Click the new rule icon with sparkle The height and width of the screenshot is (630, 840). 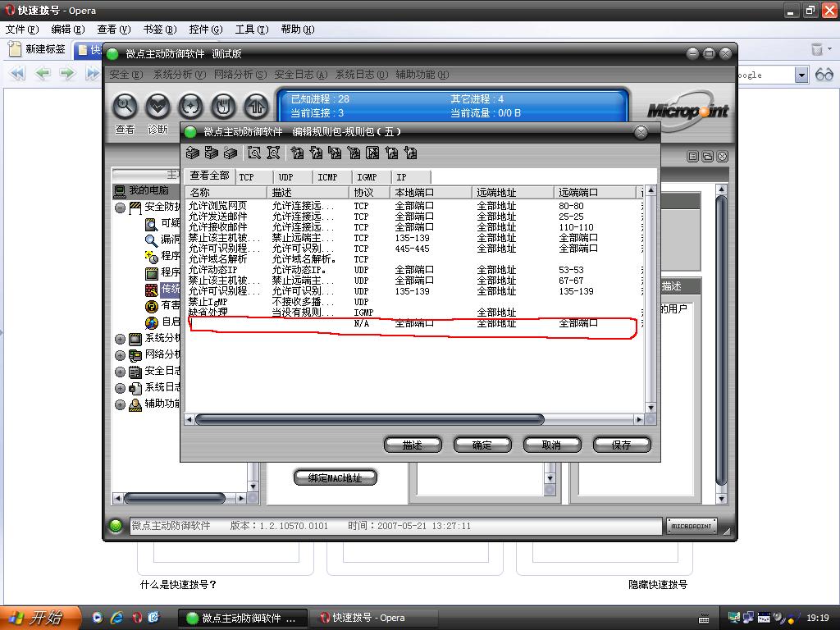coord(297,153)
